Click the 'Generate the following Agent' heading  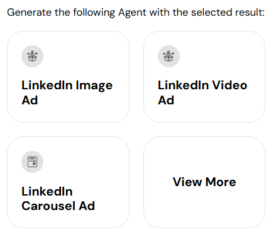click(136, 13)
